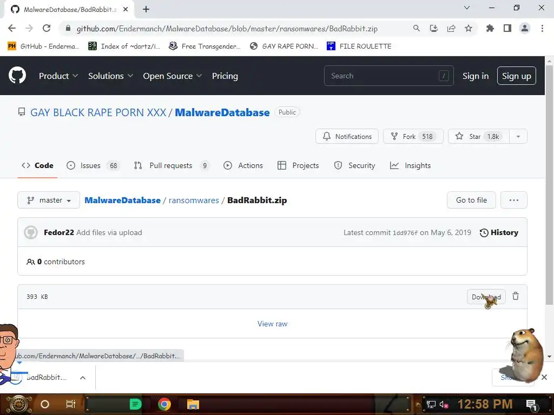The height and width of the screenshot is (415, 554).
Task: Click the browser back arrow
Action: point(12,28)
